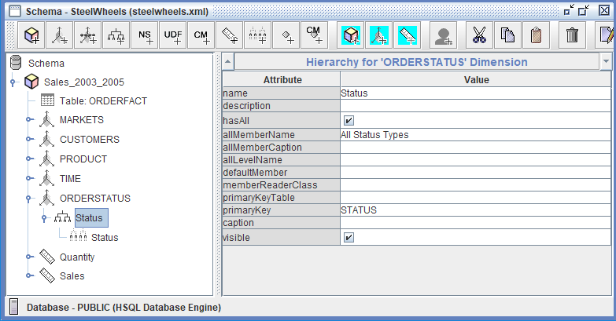The height and width of the screenshot is (321, 616).
Task: Click the Add Role person icon
Action: pyautogui.click(x=444, y=35)
